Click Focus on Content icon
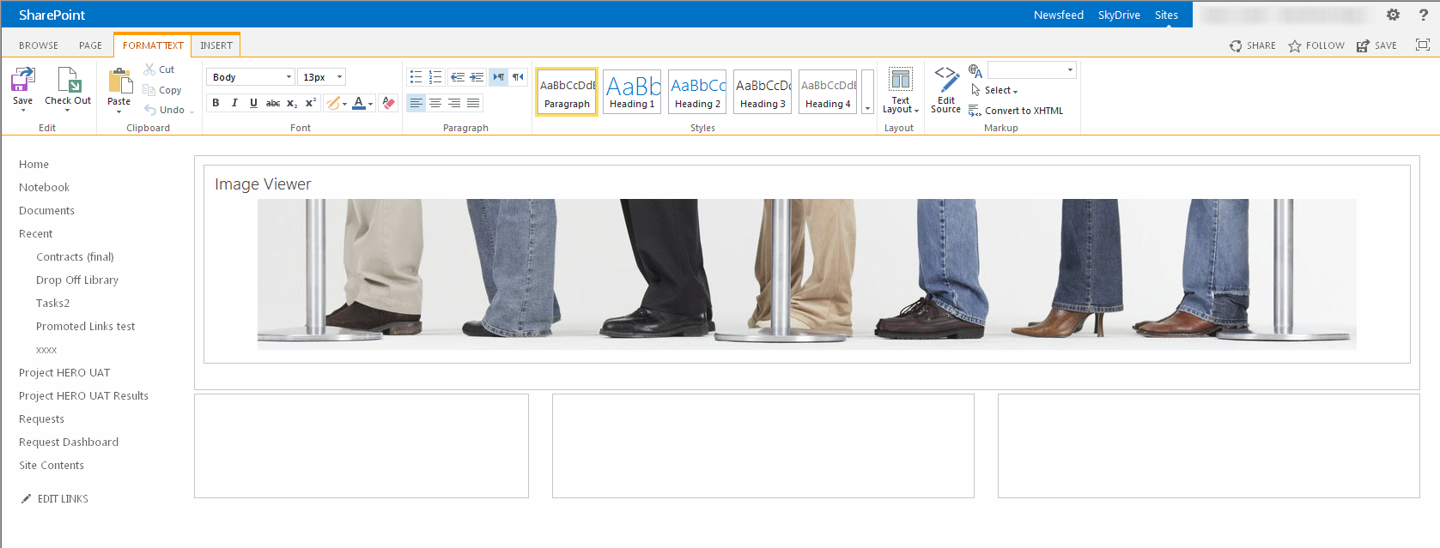The image size is (1440, 548). [1423, 45]
